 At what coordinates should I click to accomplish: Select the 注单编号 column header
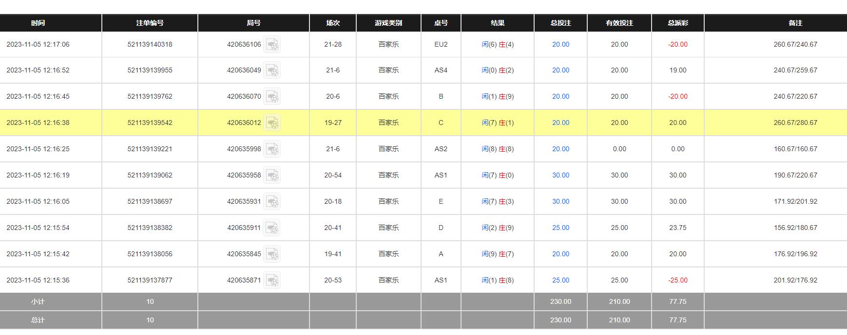(x=150, y=23)
